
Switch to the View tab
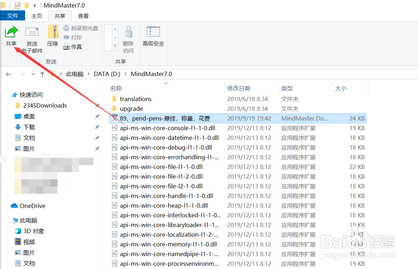tap(83, 16)
